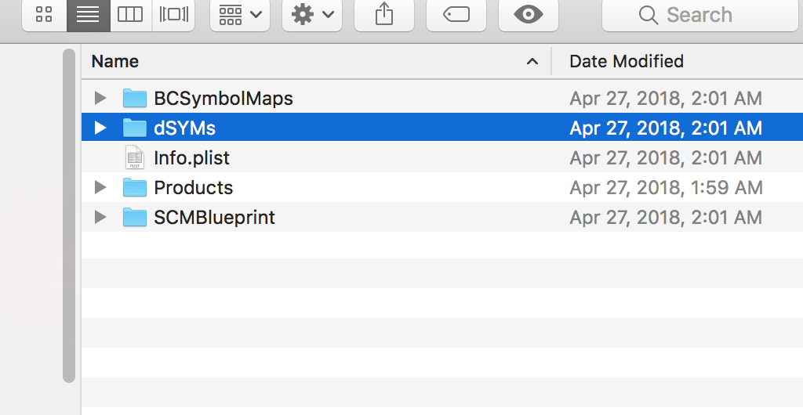The height and width of the screenshot is (415, 803).
Task: Switch to icon view
Action: pos(45,15)
